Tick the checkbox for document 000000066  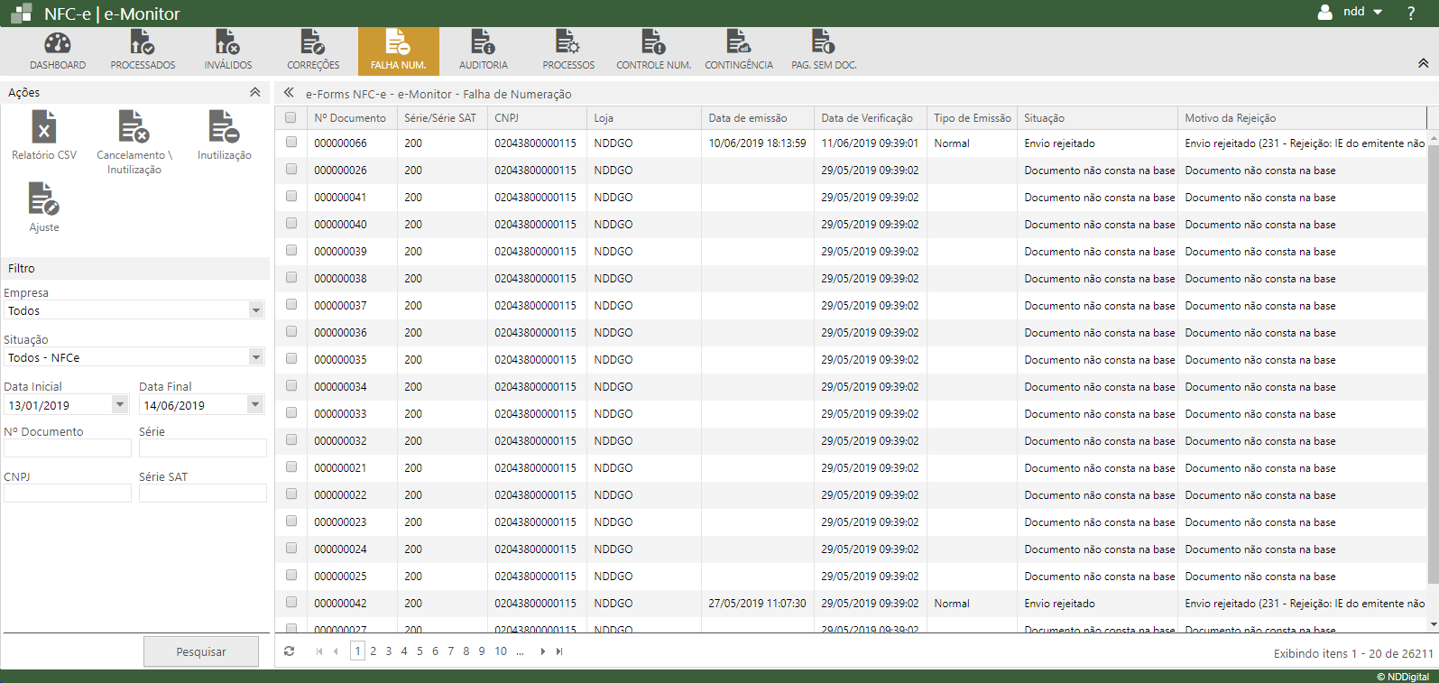pos(291,143)
